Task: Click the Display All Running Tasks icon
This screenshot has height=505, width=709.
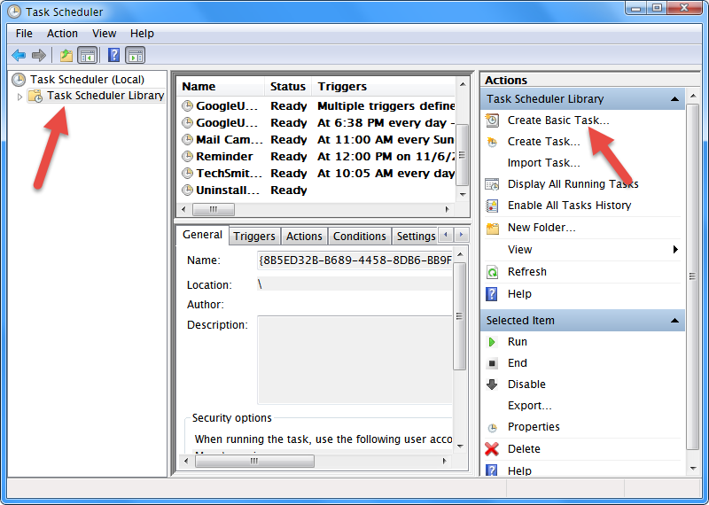Action: coord(492,184)
